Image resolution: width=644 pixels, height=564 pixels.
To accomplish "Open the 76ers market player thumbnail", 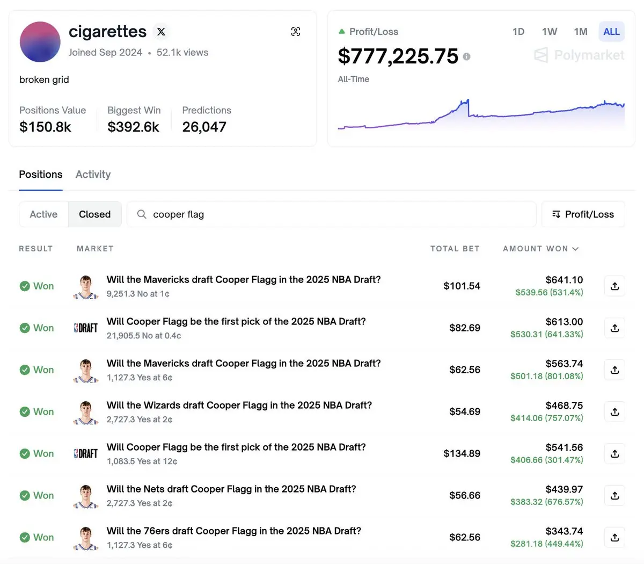I will [x=86, y=538].
